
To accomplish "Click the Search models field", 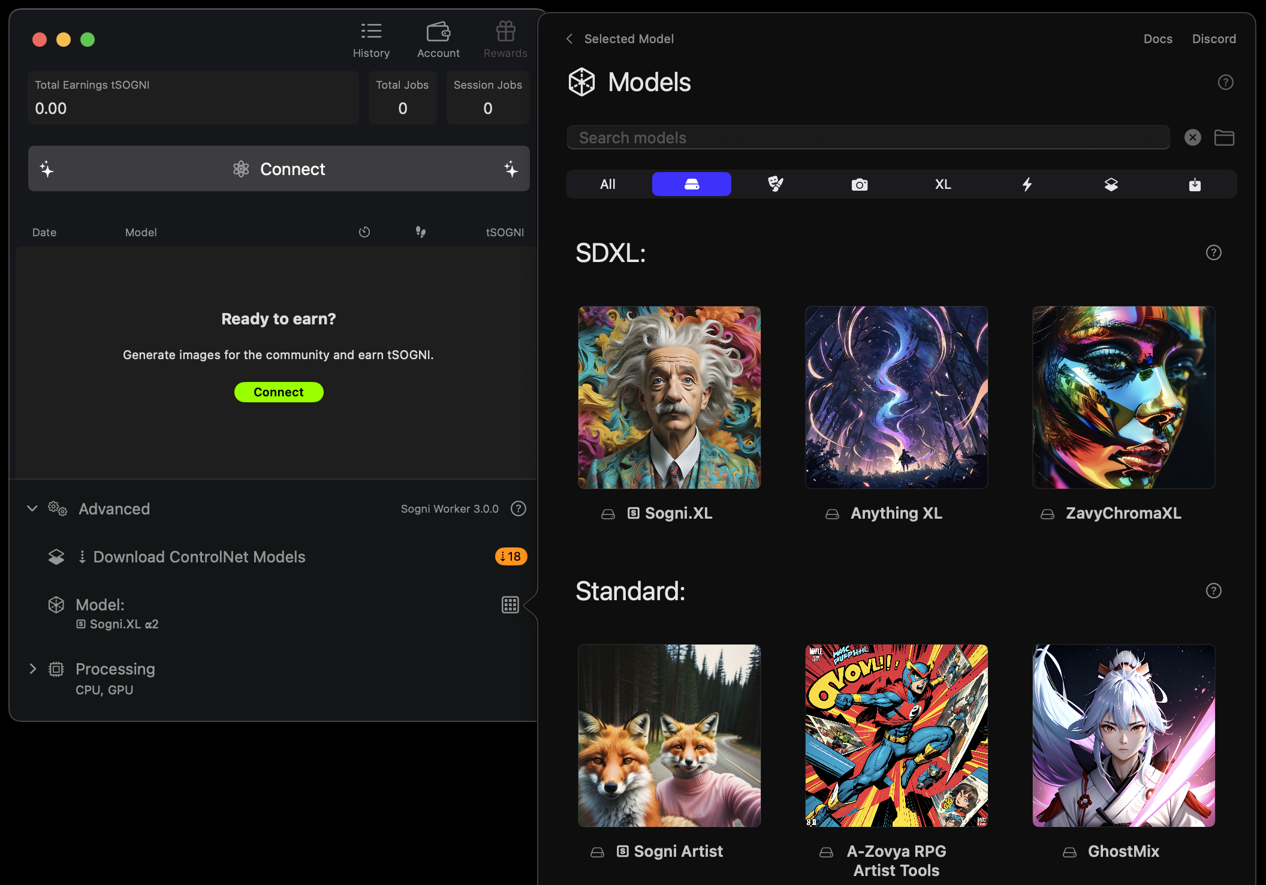I will 867,138.
